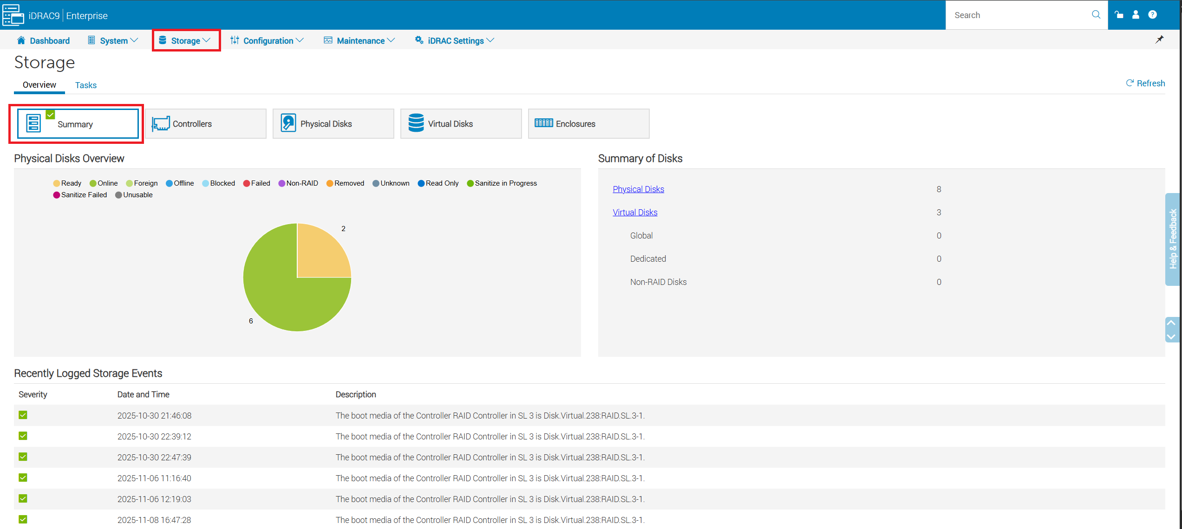Refresh the Storage overview page
1182x529 pixels.
point(1145,83)
